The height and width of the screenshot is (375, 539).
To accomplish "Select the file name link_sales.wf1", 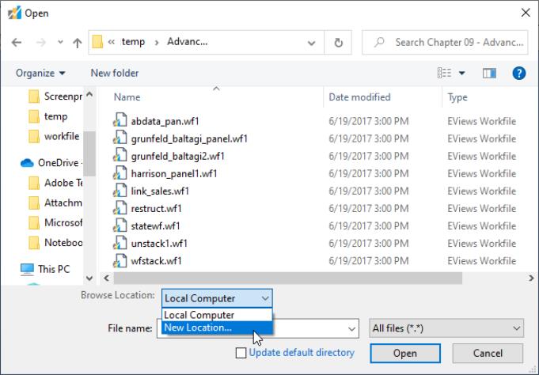I will tap(160, 191).
